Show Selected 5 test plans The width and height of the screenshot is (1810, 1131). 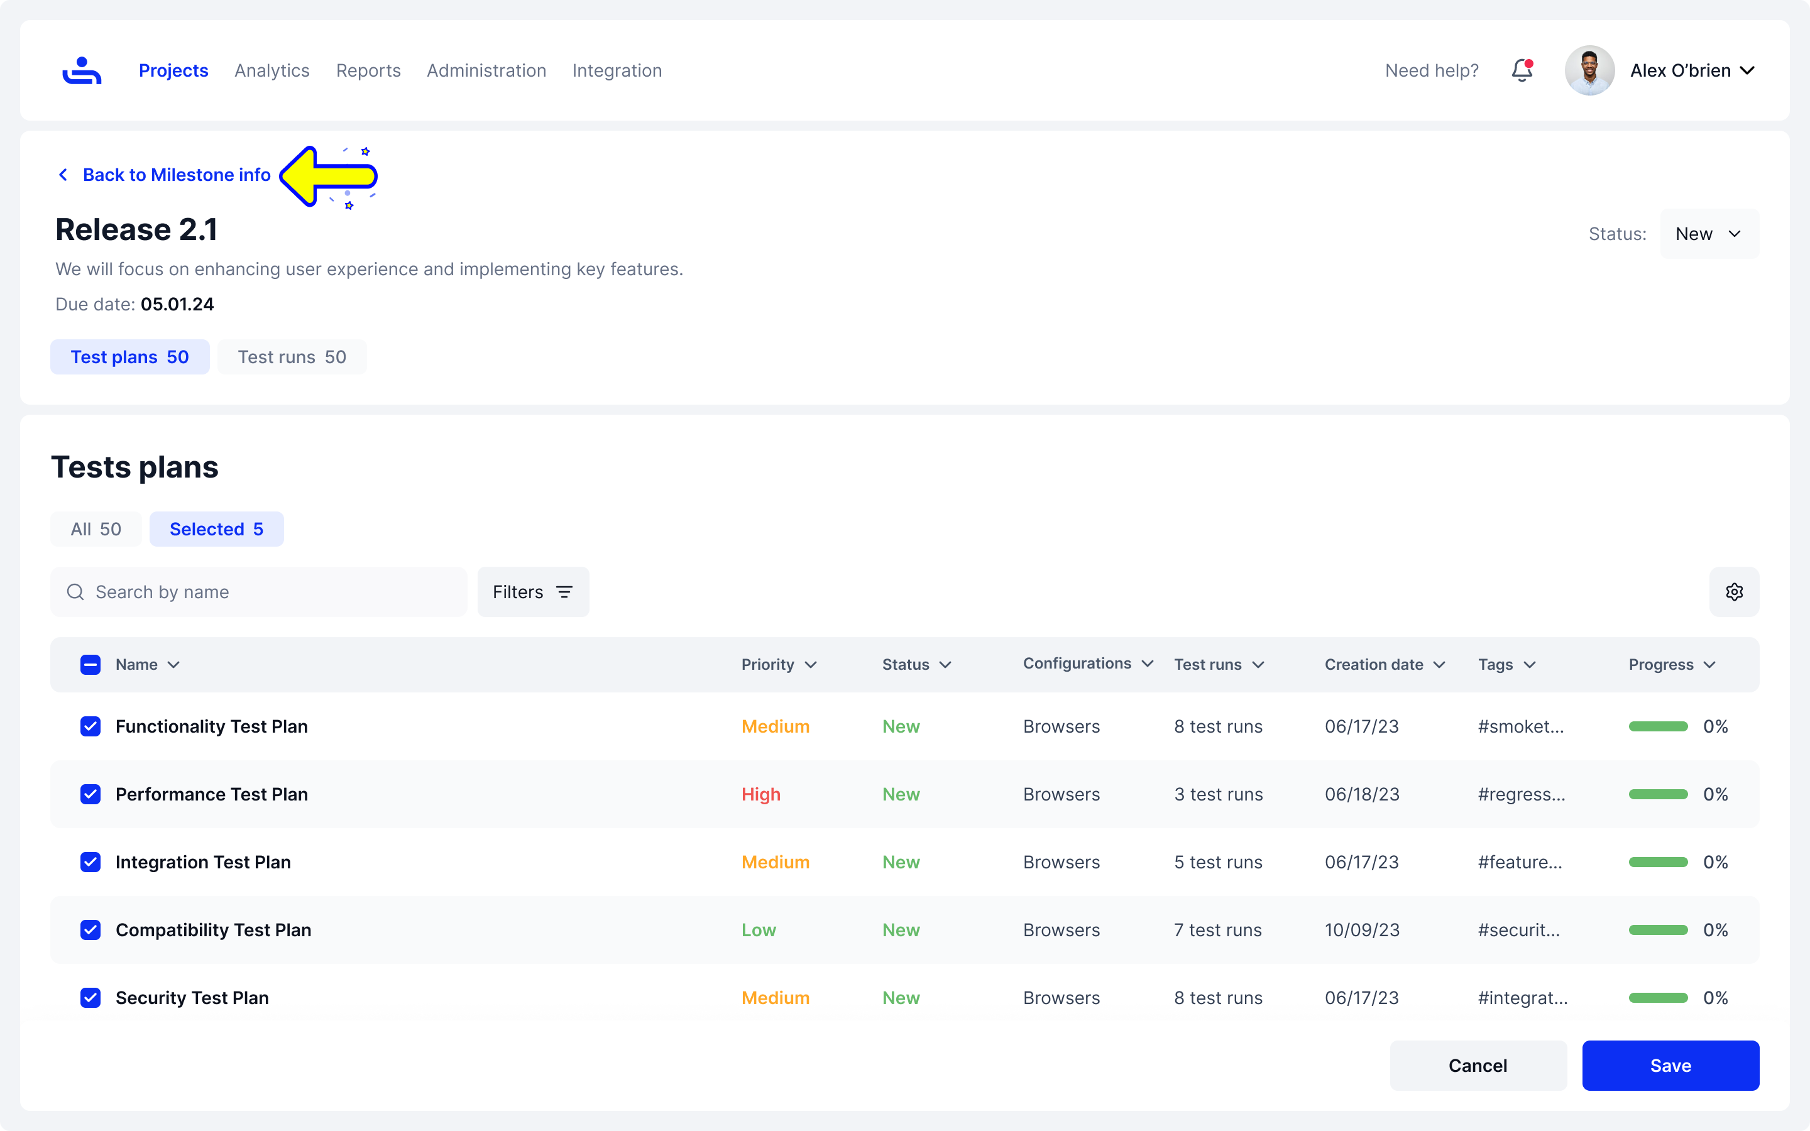(216, 529)
